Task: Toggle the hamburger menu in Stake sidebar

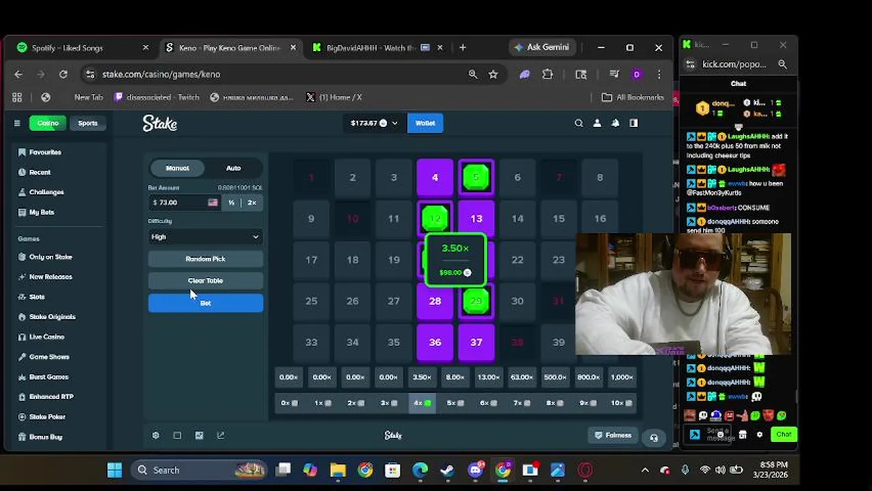Action: [x=17, y=123]
